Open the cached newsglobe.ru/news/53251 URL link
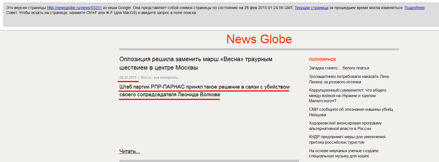Screen dimensions: 439x162 point(74,8)
